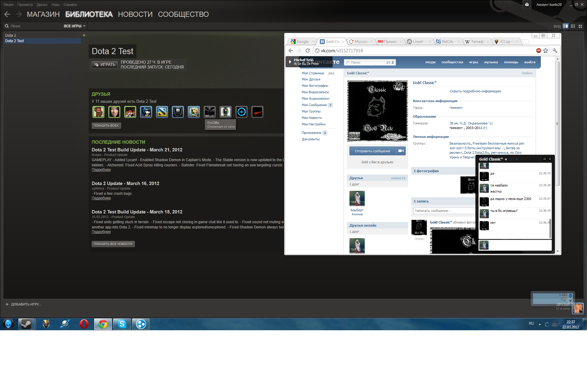Click the blue power-symbol friend avatar
Viewport: 587px width, 370px height.
tap(242, 112)
